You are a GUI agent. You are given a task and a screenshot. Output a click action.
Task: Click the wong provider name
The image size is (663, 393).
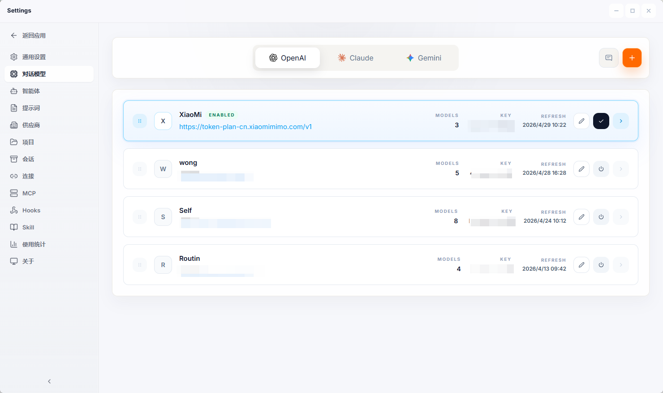[x=188, y=163]
